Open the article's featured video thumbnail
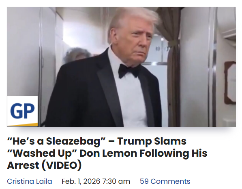The image size is (242, 189). tap(121, 67)
